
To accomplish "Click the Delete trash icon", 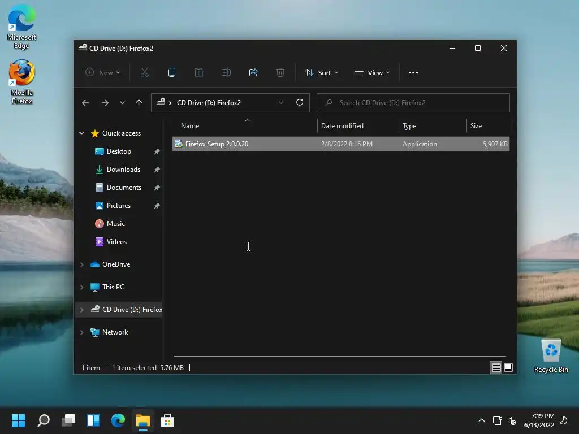I will tap(280, 73).
